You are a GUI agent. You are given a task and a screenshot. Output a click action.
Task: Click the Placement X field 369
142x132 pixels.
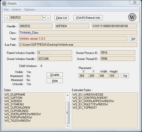[x=84, y=76]
